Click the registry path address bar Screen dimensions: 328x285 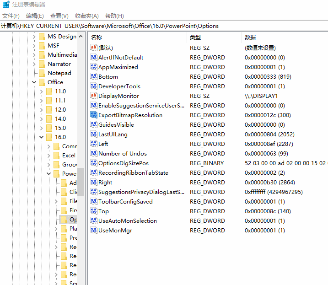[x=164, y=26]
